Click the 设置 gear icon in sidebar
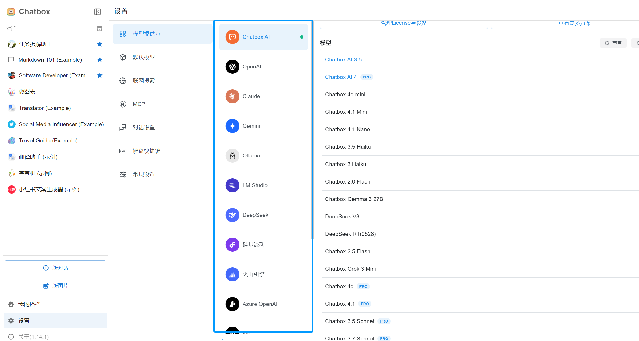 [x=11, y=321]
